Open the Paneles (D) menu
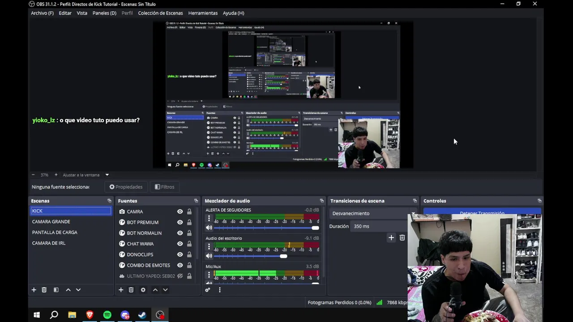This screenshot has width=573, height=322. point(104,13)
